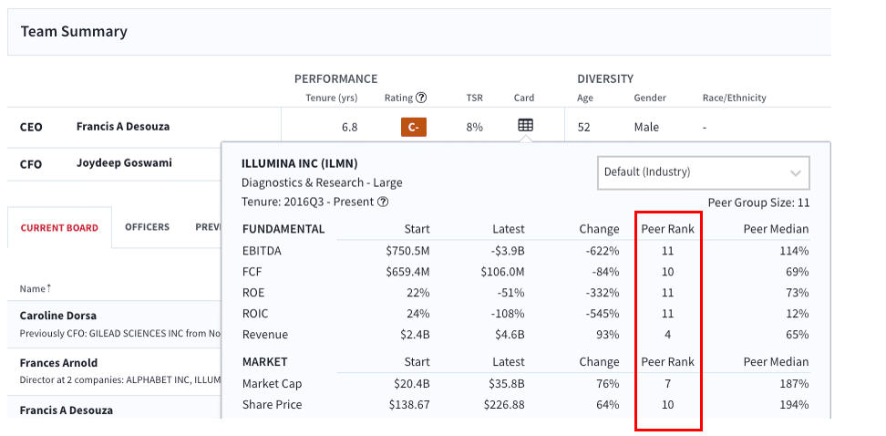The height and width of the screenshot is (436, 886).
Task: Click Market Cap latest value $35.8B
Action: click(x=507, y=384)
